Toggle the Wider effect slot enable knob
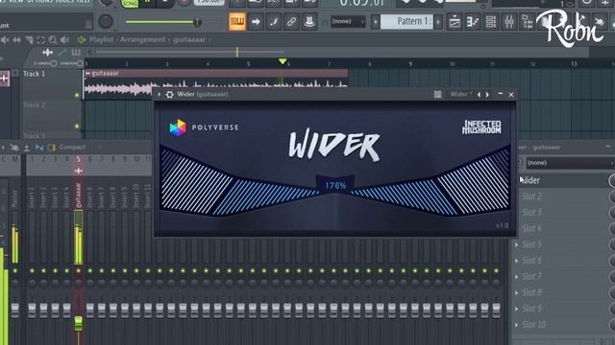Image resolution: width=615 pixels, height=345 pixels. (x=612, y=180)
